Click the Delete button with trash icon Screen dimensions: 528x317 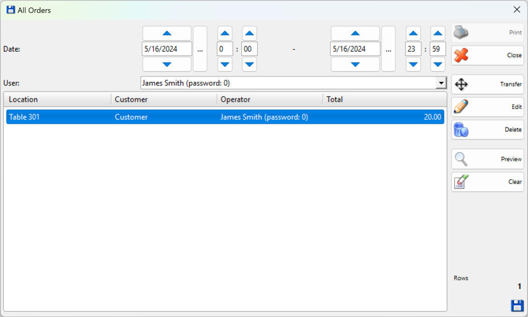click(x=488, y=130)
